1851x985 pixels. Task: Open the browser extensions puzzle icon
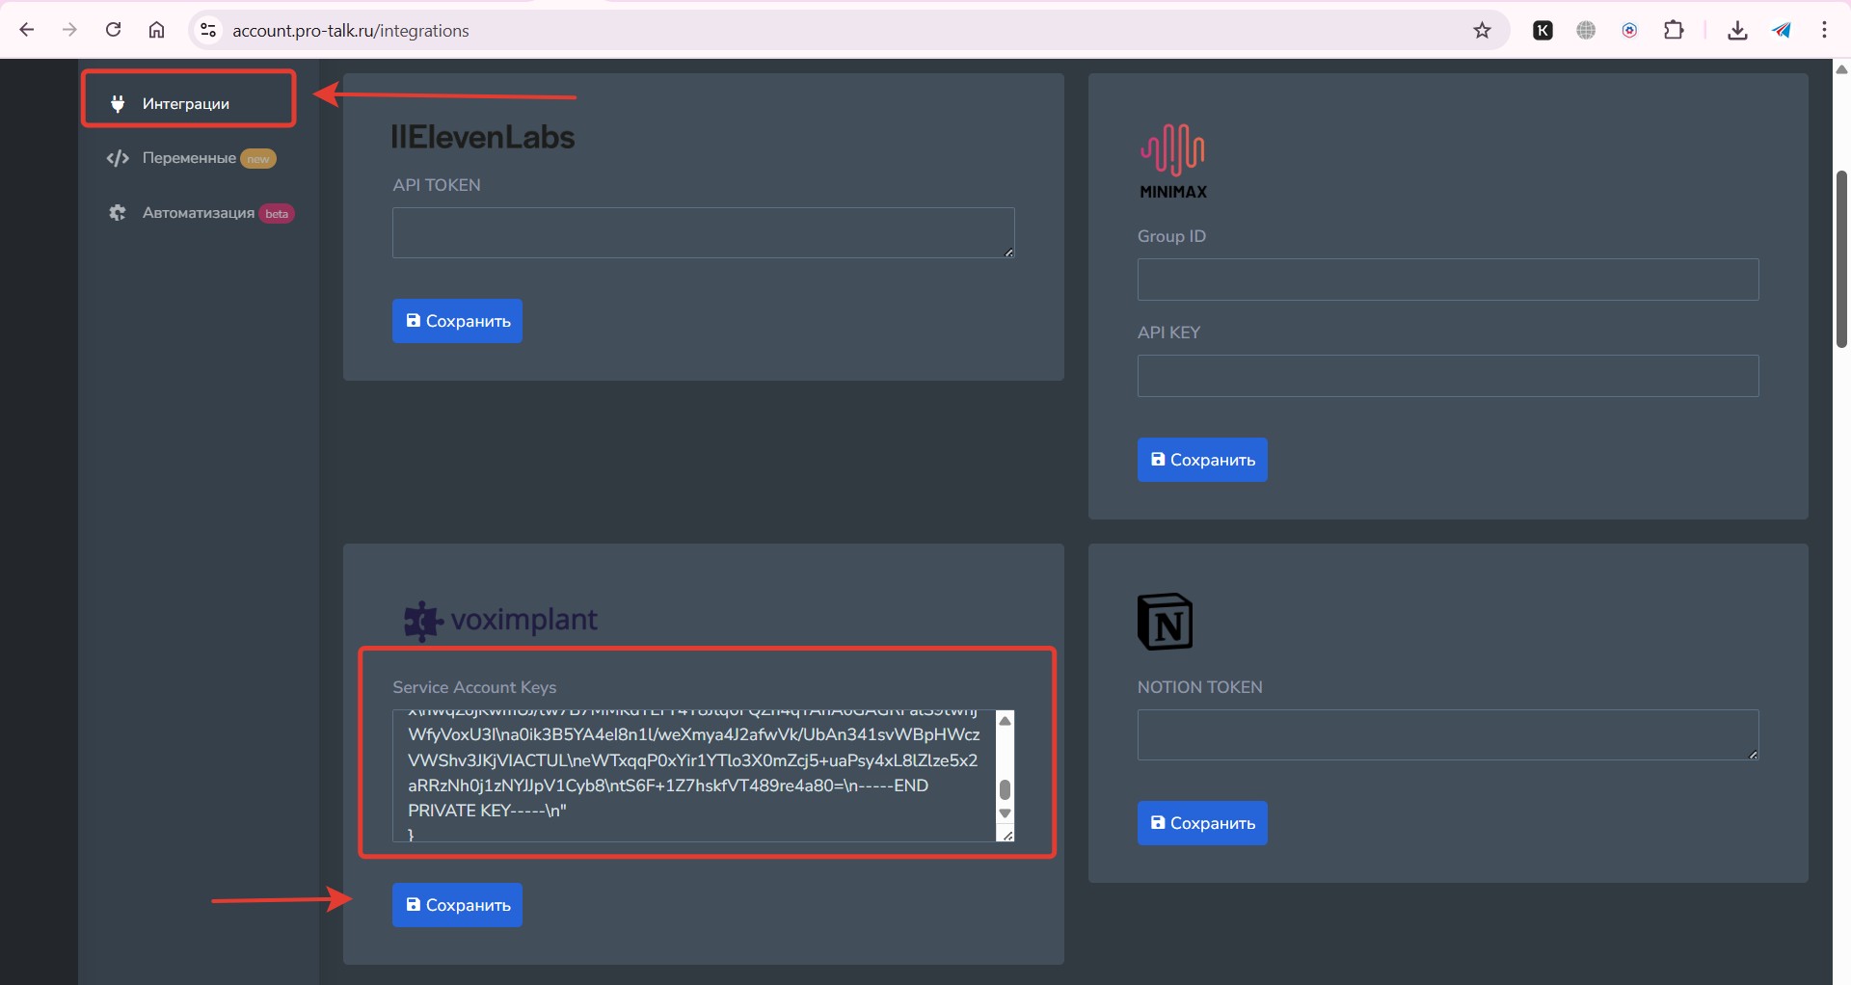coord(1674,30)
